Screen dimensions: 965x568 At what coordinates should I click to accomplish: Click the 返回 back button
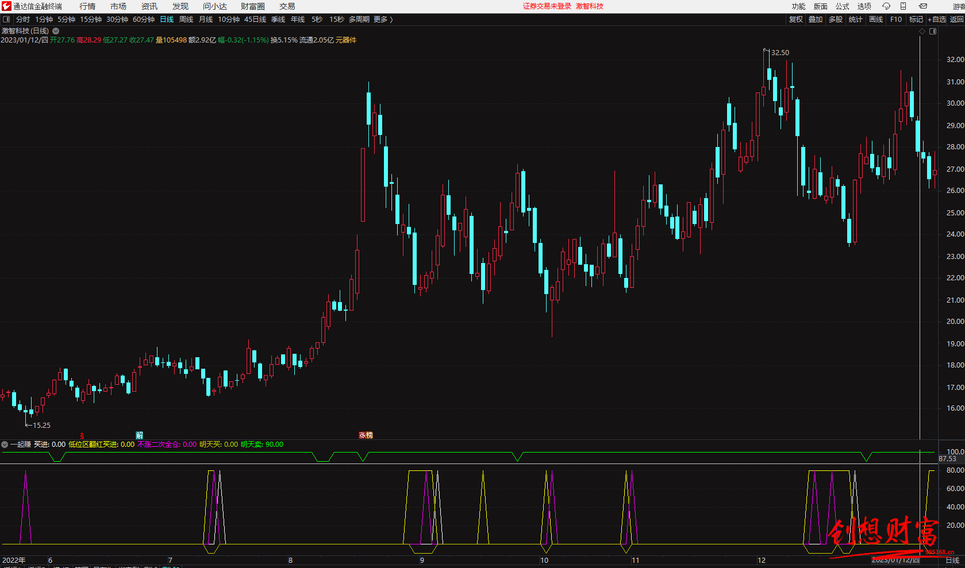pyautogui.click(x=957, y=20)
